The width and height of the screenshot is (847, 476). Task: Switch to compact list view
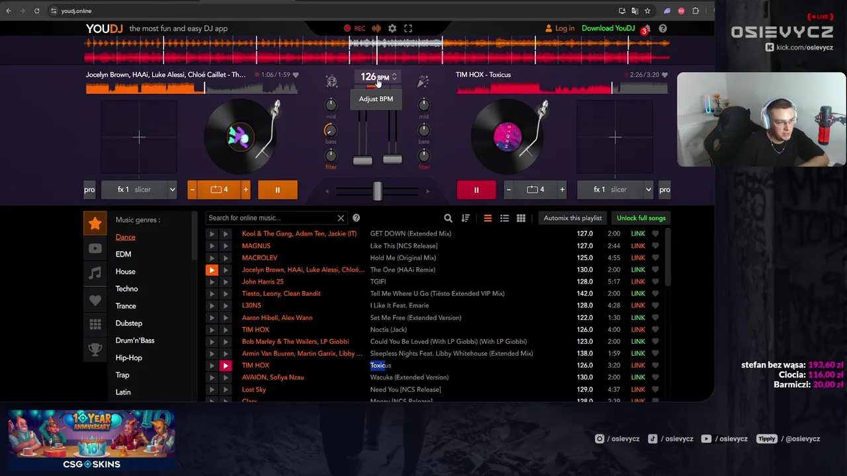[x=488, y=218]
